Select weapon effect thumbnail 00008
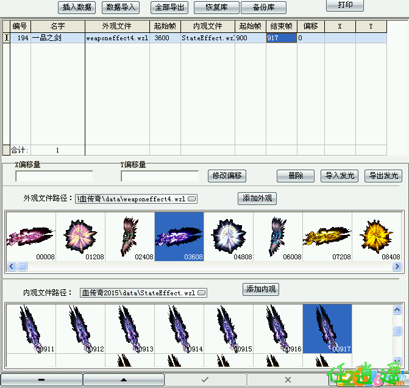Viewport: 409px width, 388px height. point(31,237)
